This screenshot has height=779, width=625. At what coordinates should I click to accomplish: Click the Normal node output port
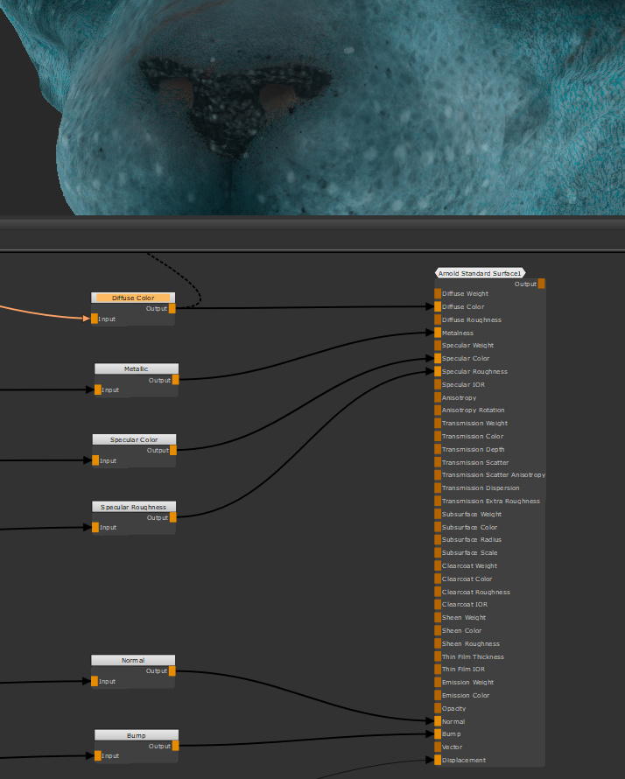pos(172,671)
